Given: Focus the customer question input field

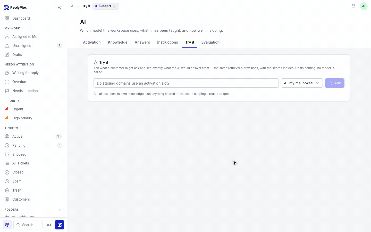Looking at the screenshot, I should [x=186, y=83].
